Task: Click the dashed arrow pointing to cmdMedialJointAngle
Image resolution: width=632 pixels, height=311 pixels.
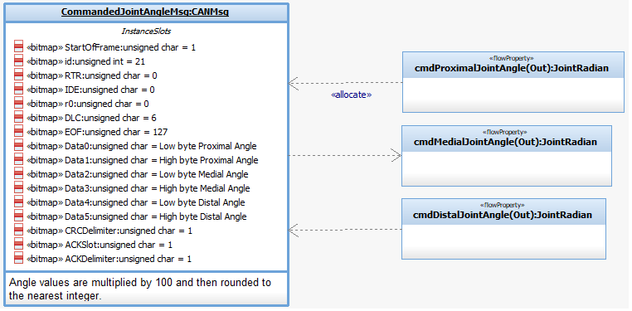Action: [x=345, y=156]
